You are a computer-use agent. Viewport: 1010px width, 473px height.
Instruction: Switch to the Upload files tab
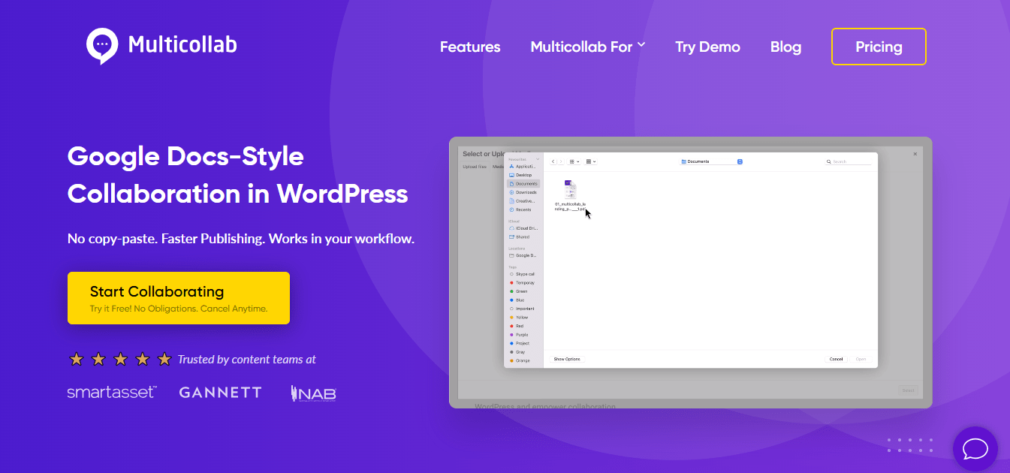pos(475,167)
